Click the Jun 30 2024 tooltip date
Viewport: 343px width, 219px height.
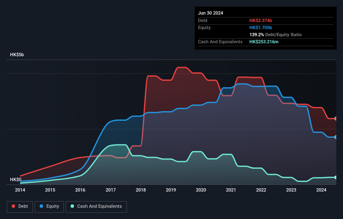(211, 13)
